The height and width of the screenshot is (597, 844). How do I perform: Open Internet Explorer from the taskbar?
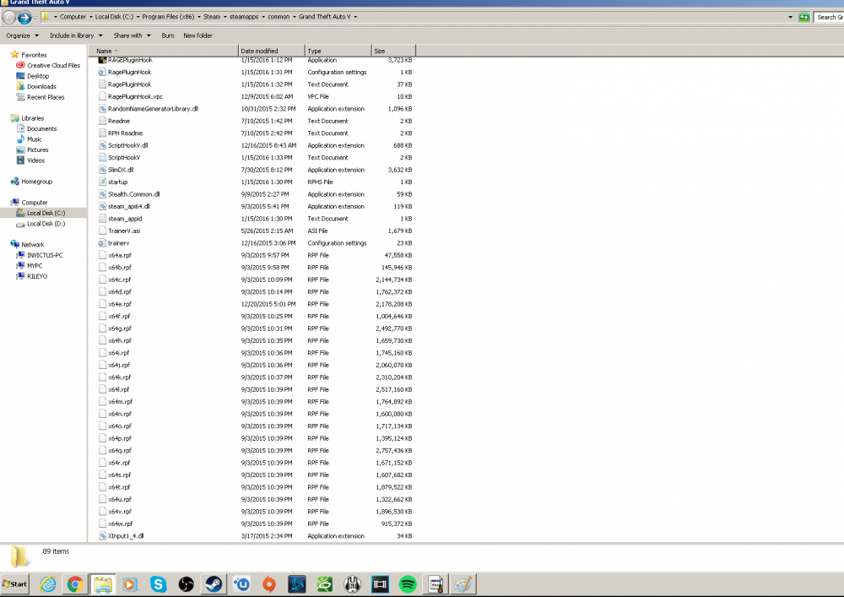pyautogui.click(x=48, y=584)
